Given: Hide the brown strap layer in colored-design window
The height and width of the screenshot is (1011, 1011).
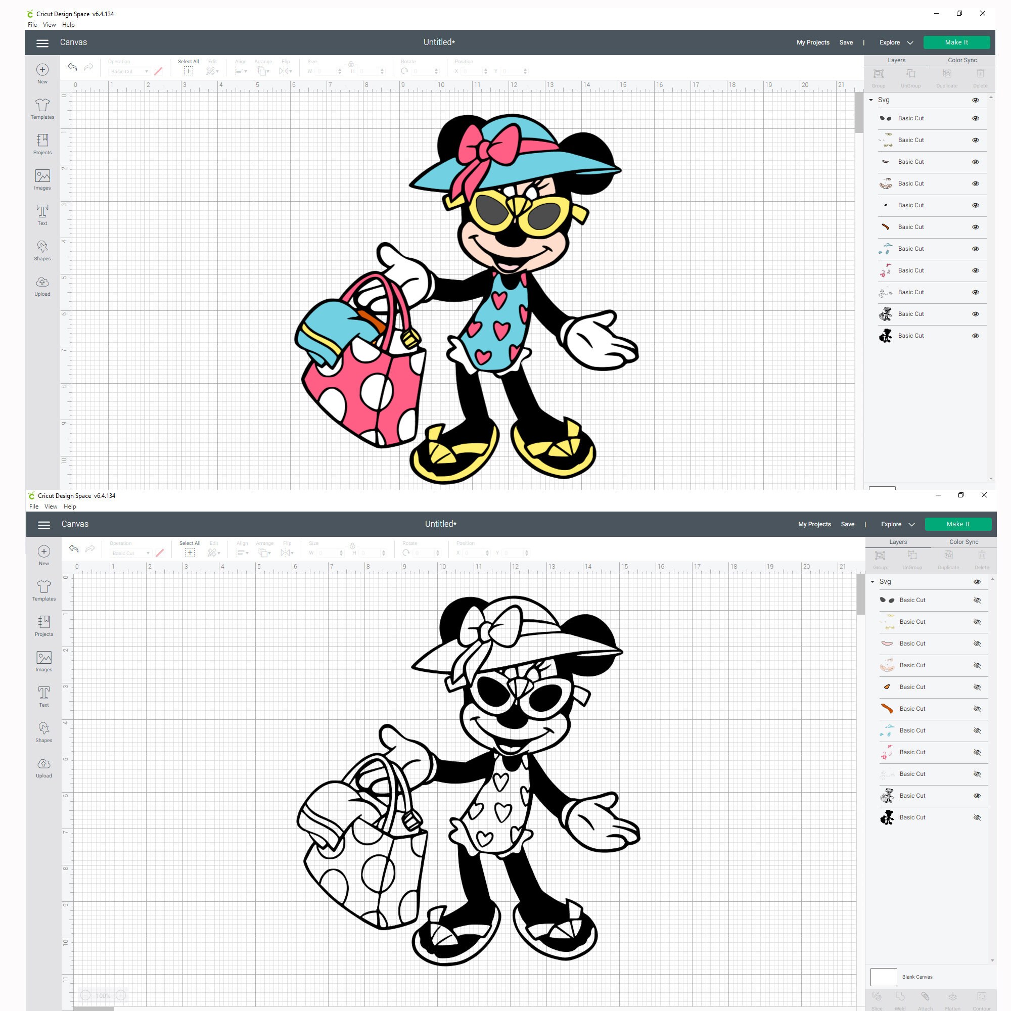Looking at the screenshot, I should click(976, 227).
